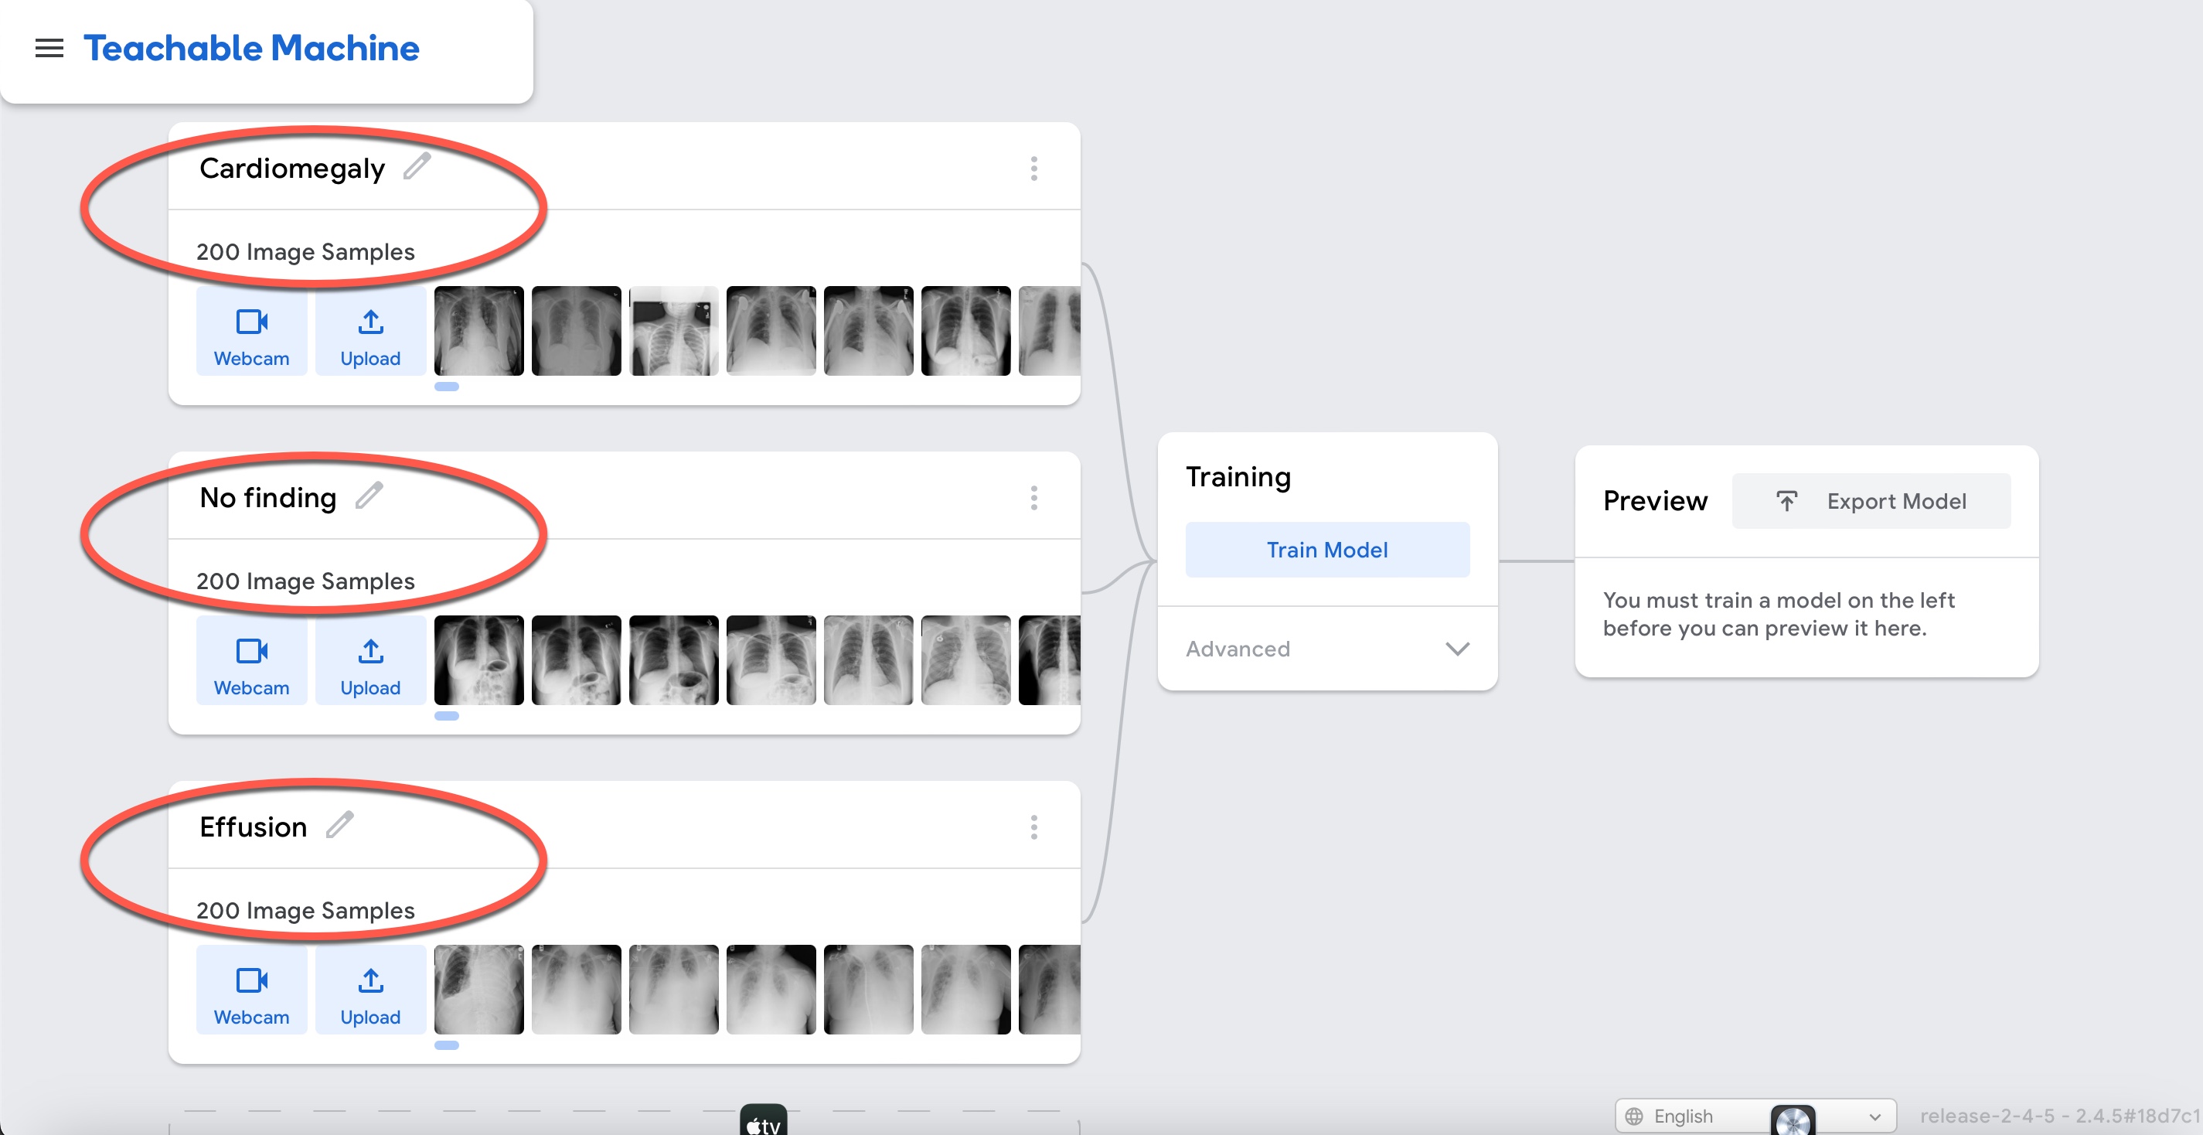Screen dimensions: 2203x1135
Task: Click the Teachable Machine logo title
Action: 251,49
